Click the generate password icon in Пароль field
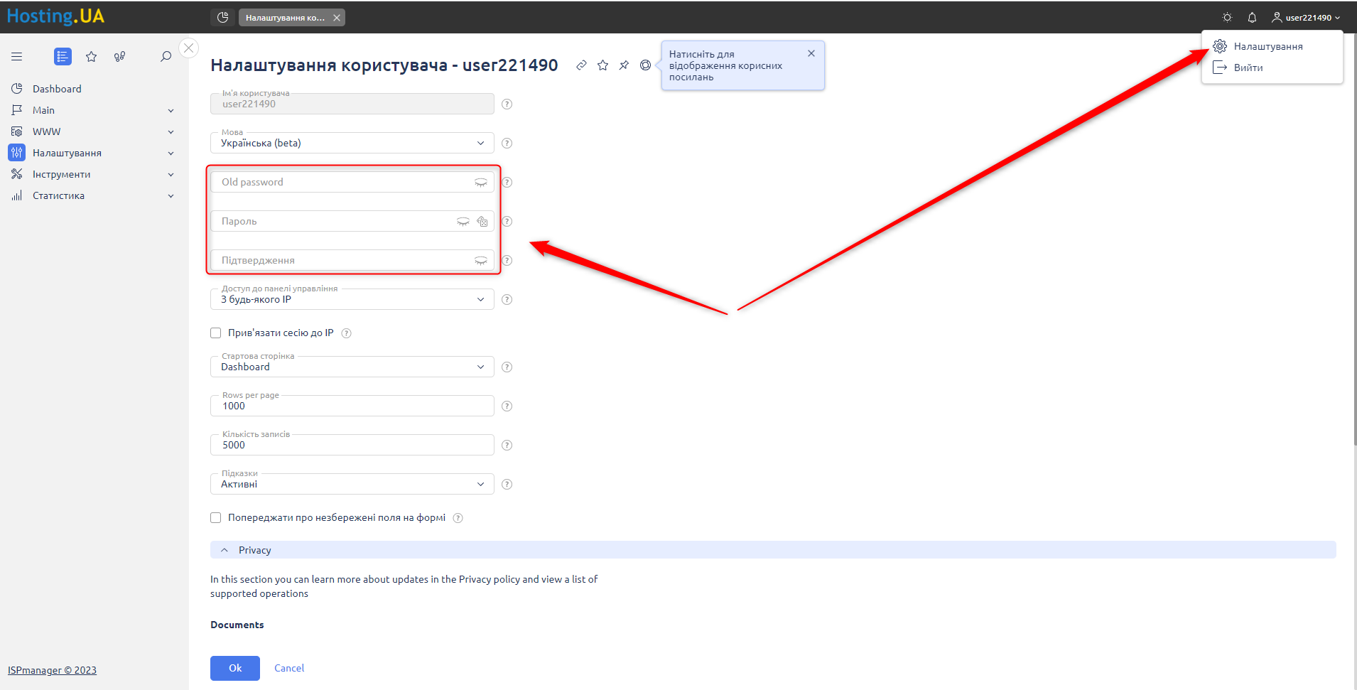1357x690 pixels. tap(482, 222)
